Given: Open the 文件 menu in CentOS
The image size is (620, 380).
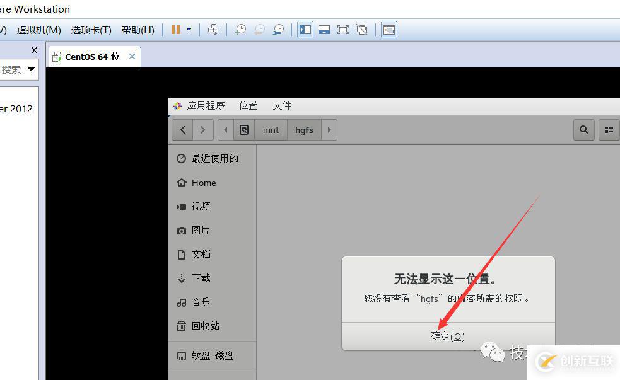Looking at the screenshot, I should (282, 105).
